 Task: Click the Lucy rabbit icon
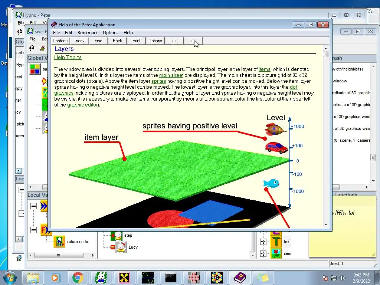pos(121,247)
